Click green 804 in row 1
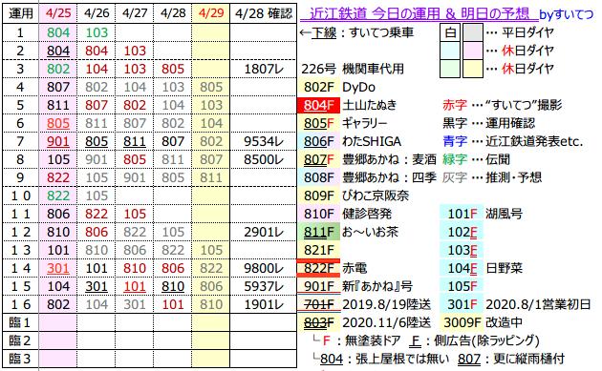Screen dimensions: 602x371 click(x=58, y=32)
